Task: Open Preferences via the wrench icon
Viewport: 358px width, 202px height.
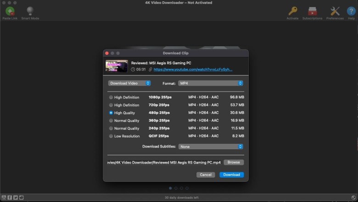Action: tap(335, 11)
